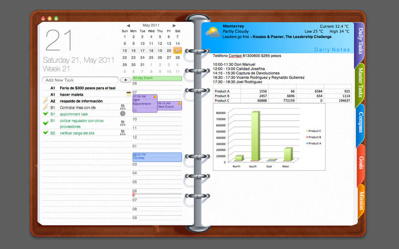Open the Mission tab
The image size is (399, 249).
pyautogui.click(x=361, y=201)
